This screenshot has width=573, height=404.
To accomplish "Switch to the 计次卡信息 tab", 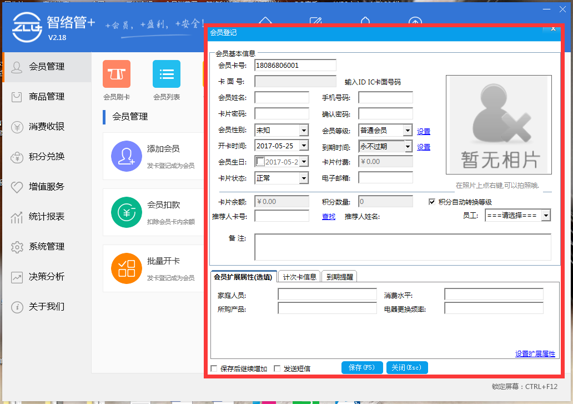I will [299, 275].
